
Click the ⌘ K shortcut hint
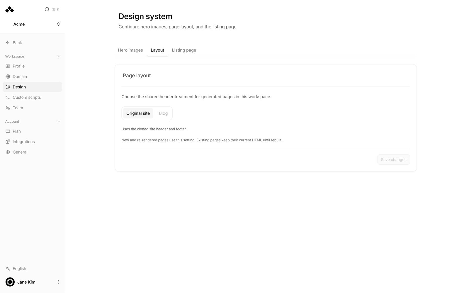tap(56, 9)
